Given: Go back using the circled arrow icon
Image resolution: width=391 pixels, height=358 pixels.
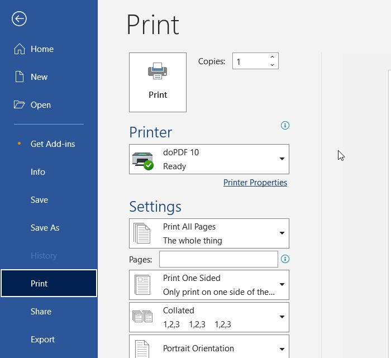Looking at the screenshot, I should pyautogui.click(x=19, y=18).
